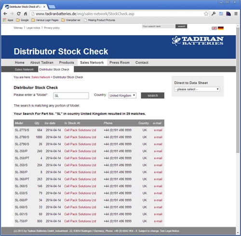The width and height of the screenshot is (241, 236).
Task: Click the small site search button at the top
Action: pyautogui.click(x=181, y=26)
